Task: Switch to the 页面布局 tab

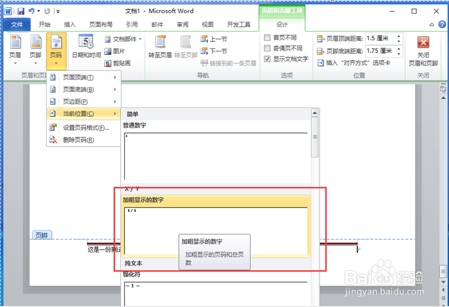Action: point(101,25)
